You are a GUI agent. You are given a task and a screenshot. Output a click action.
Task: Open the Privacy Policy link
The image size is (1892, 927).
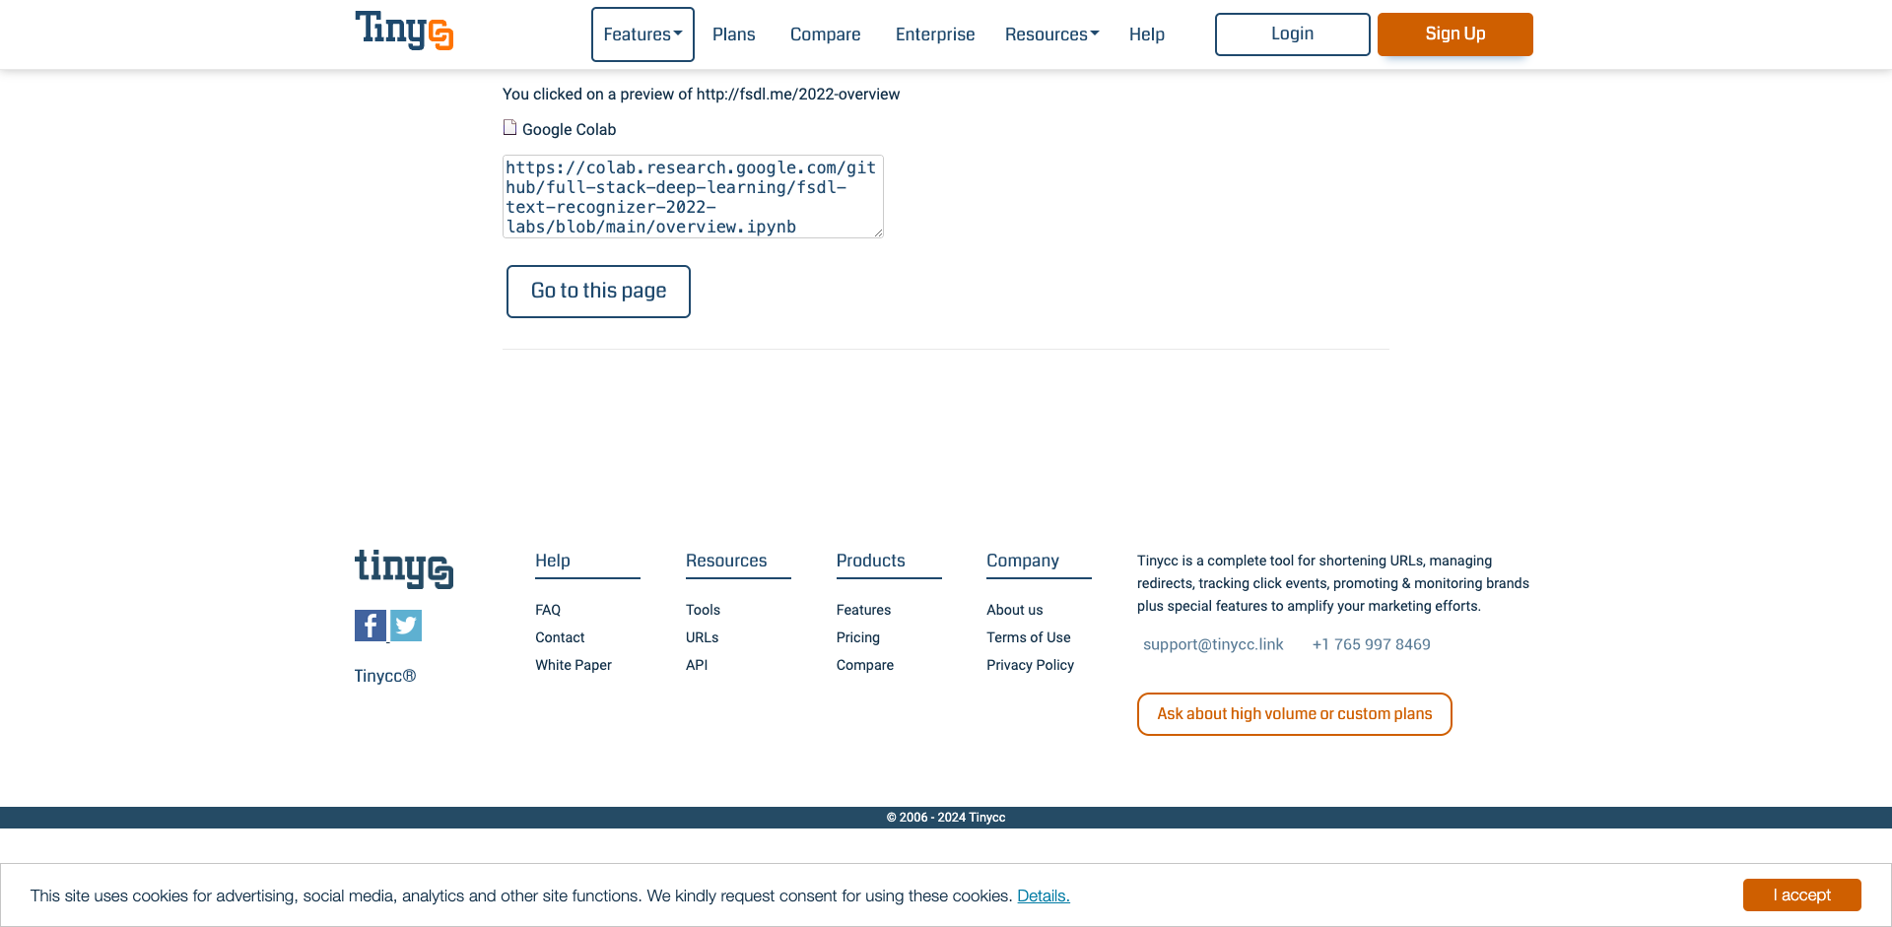coord(1031,665)
